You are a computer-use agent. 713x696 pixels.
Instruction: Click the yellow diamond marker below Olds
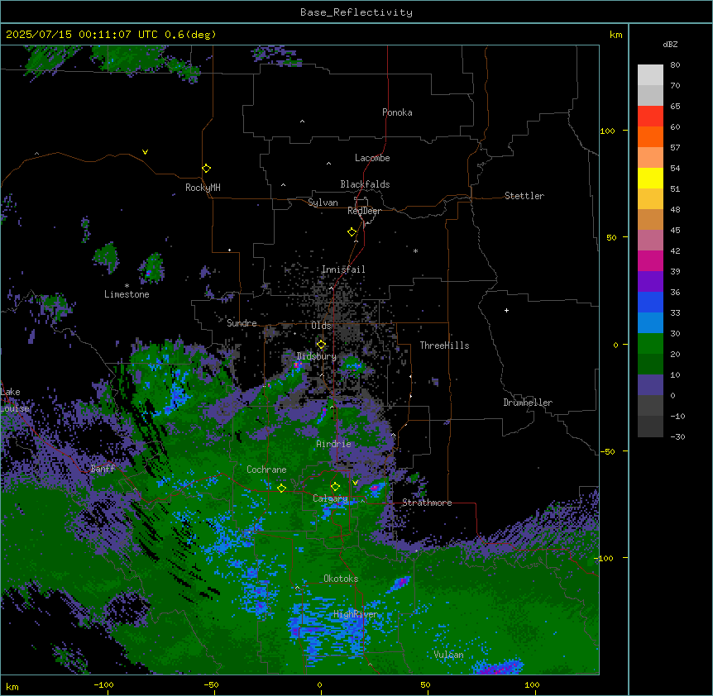321,345
